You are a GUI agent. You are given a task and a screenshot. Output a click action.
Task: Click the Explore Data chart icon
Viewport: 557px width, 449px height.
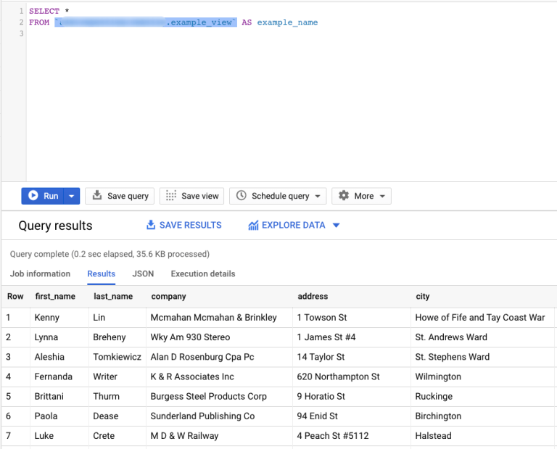tap(253, 226)
